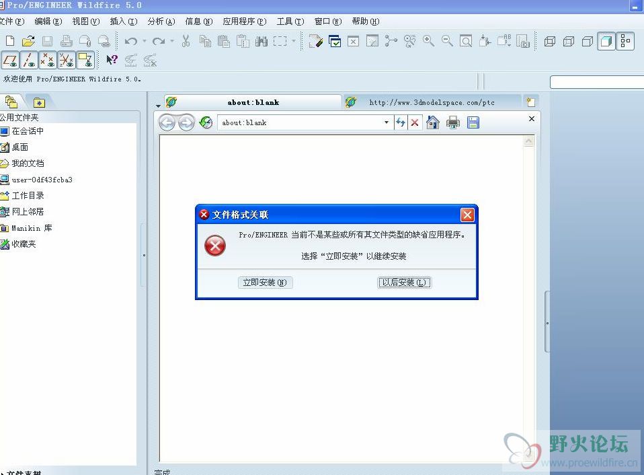Open the 插入 (Insert) menu
The height and width of the screenshot is (475, 644).
click(123, 22)
